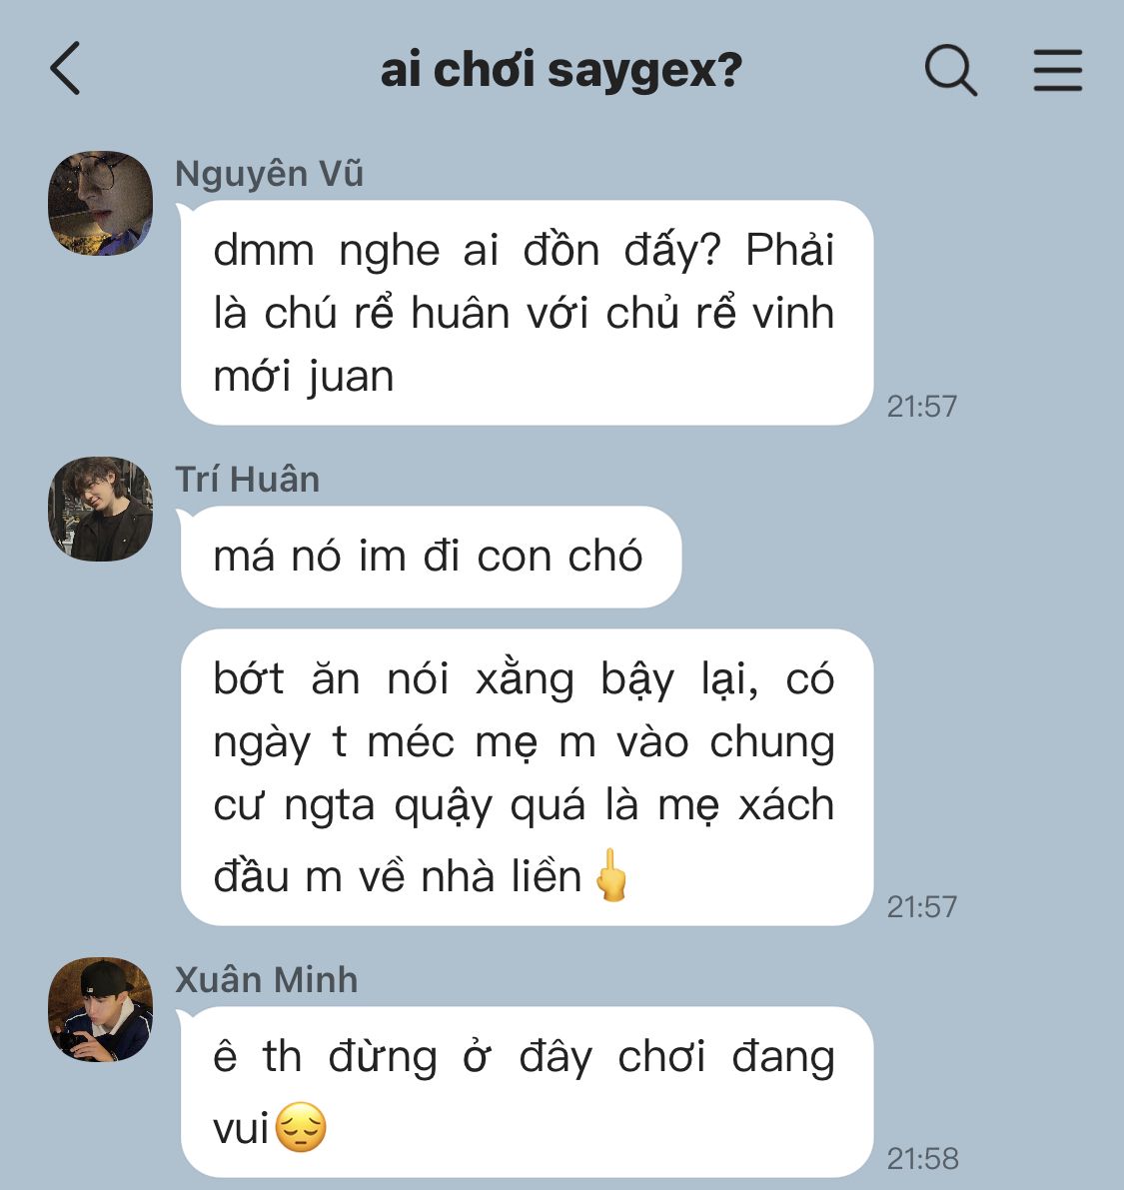Open the chat search magnifier icon

[950, 70]
